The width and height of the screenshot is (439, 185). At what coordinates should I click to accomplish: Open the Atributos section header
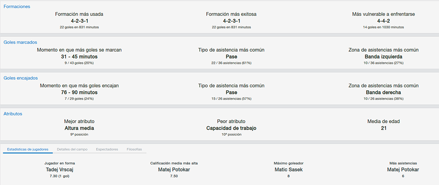[x=13, y=114]
